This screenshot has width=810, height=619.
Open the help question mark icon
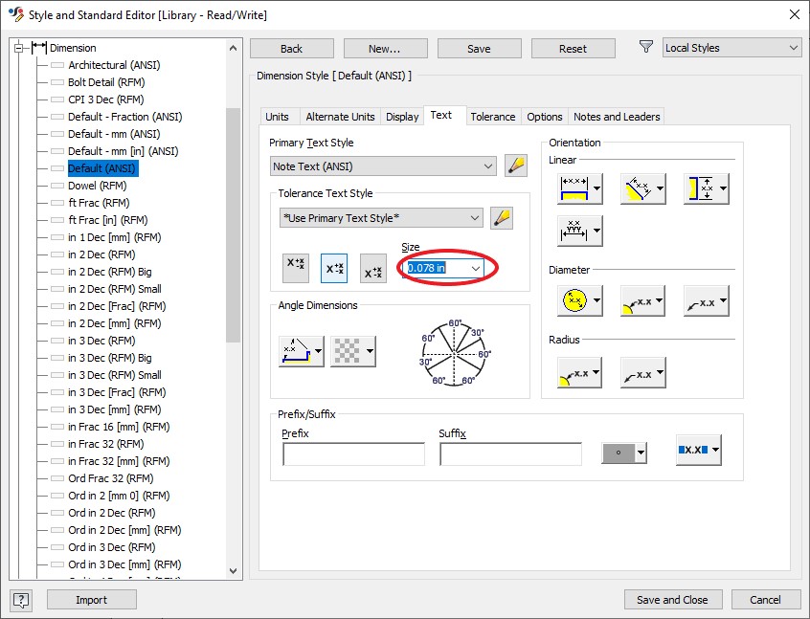tap(21, 600)
